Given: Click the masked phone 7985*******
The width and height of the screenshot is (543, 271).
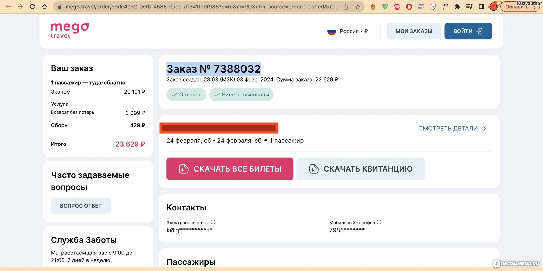Looking at the screenshot, I should (x=347, y=230).
